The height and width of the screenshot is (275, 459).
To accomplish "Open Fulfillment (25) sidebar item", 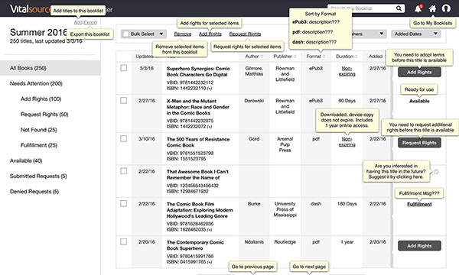I will (39, 145).
